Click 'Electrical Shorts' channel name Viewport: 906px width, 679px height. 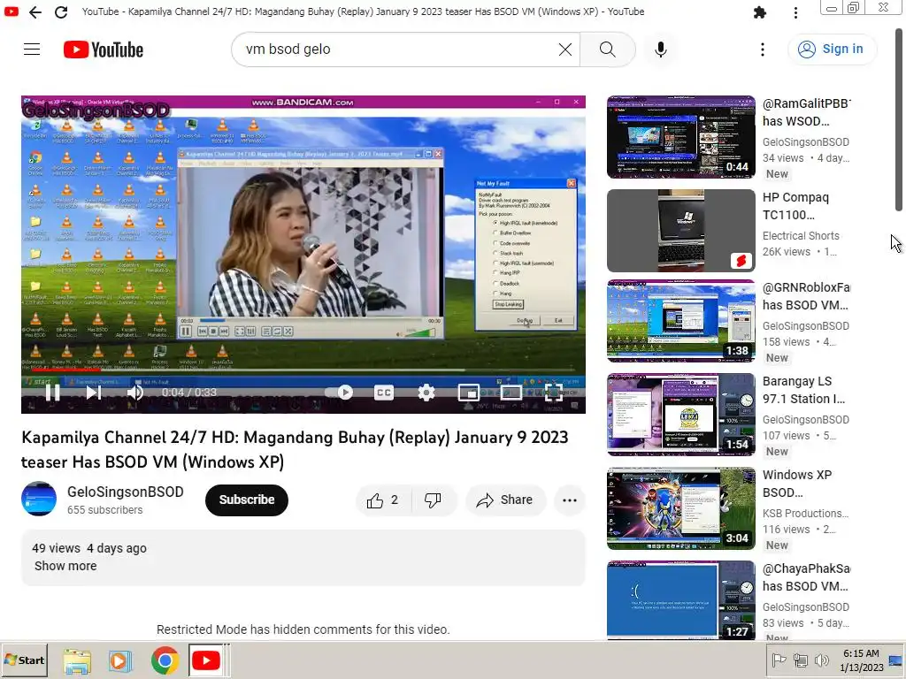tap(801, 235)
